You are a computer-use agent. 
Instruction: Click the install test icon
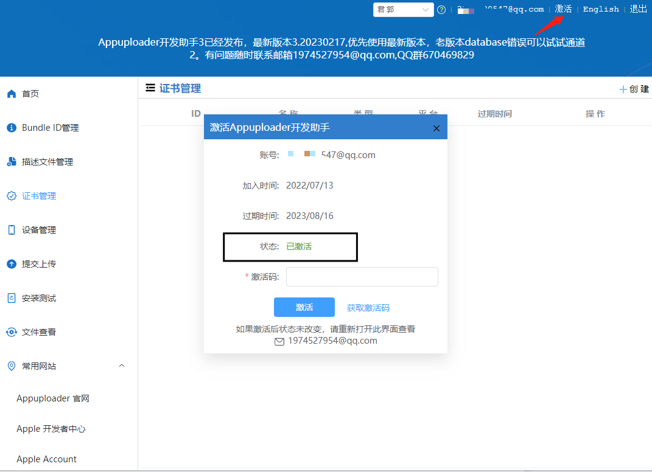[x=12, y=298]
